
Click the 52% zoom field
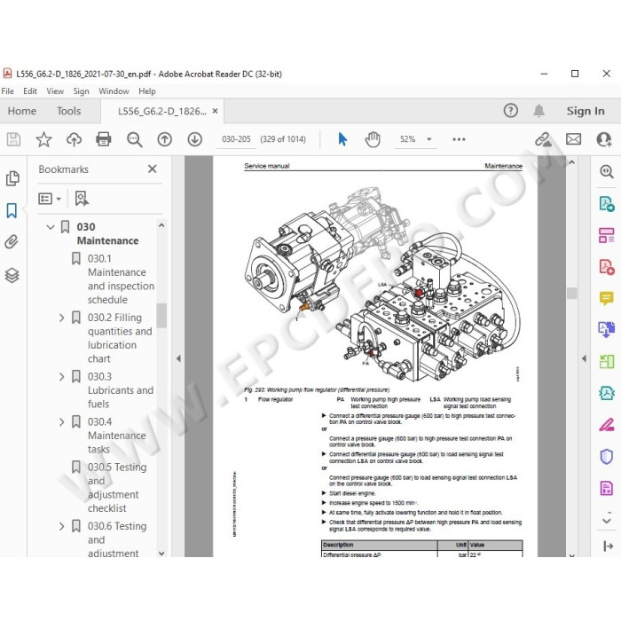tap(407, 139)
